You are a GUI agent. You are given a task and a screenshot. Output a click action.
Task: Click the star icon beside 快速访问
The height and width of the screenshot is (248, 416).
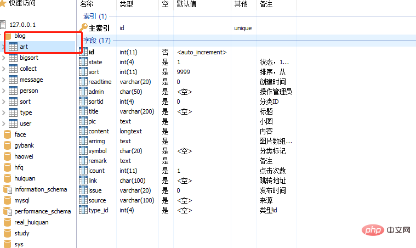[3, 3]
